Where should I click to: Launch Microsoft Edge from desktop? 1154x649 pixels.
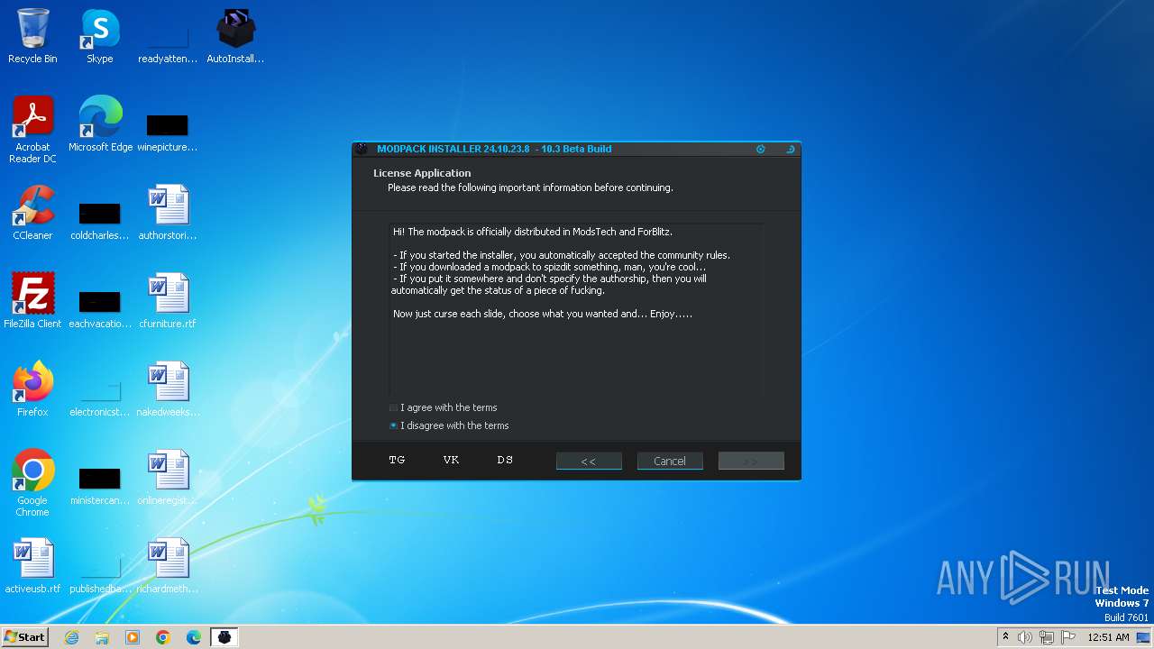[x=100, y=124]
